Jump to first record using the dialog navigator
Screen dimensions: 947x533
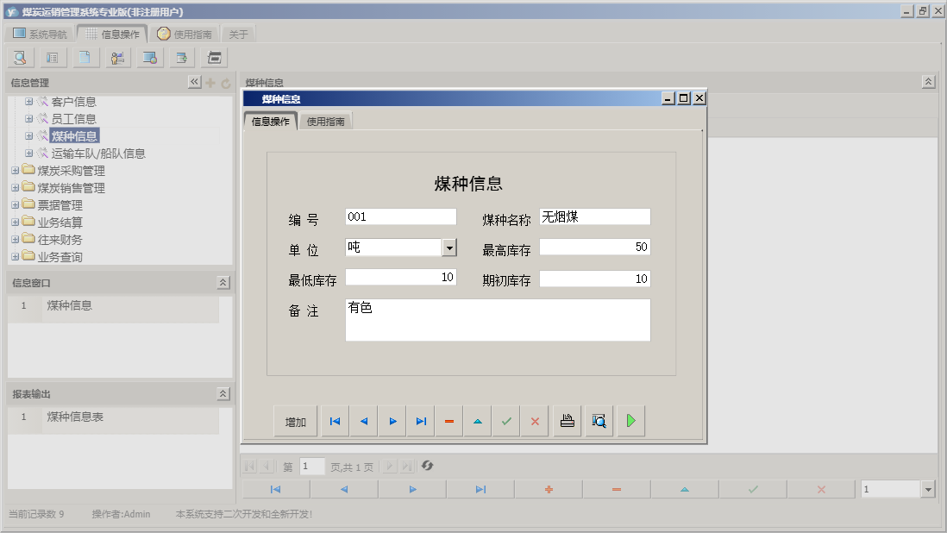click(335, 421)
